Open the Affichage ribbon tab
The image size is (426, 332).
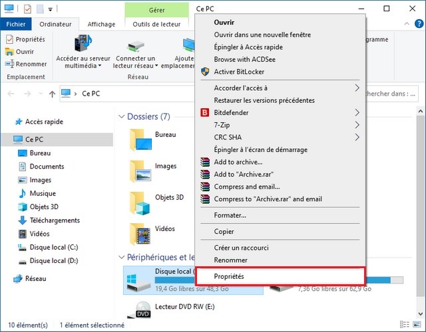pos(101,25)
